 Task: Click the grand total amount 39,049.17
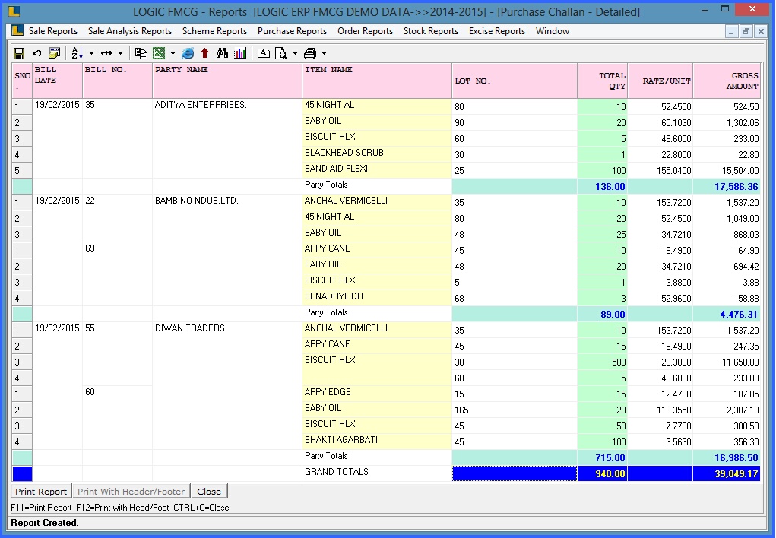point(727,473)
